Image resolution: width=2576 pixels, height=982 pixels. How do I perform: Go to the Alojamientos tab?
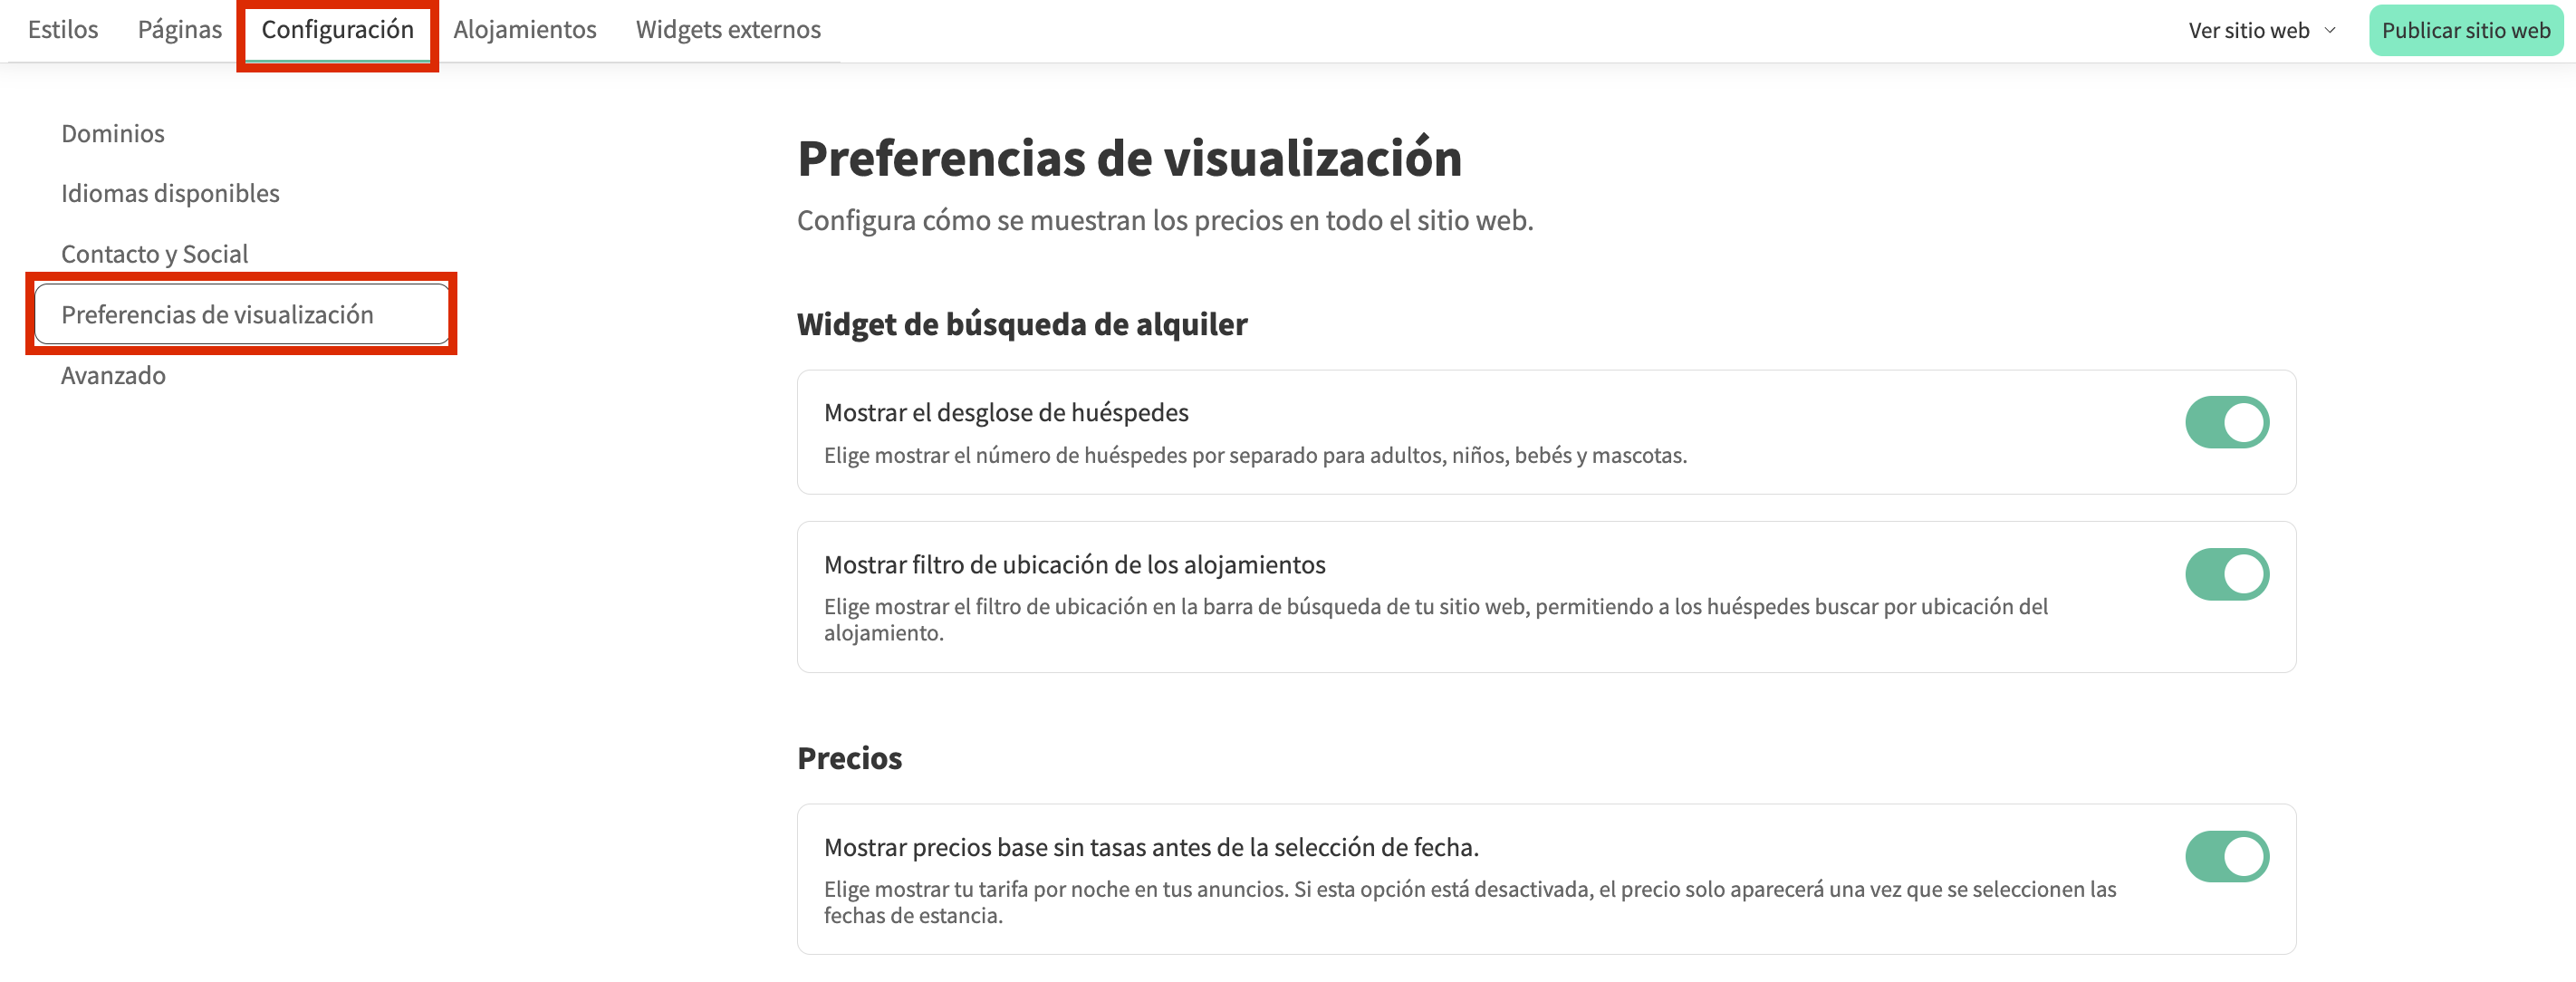(524, 30)
